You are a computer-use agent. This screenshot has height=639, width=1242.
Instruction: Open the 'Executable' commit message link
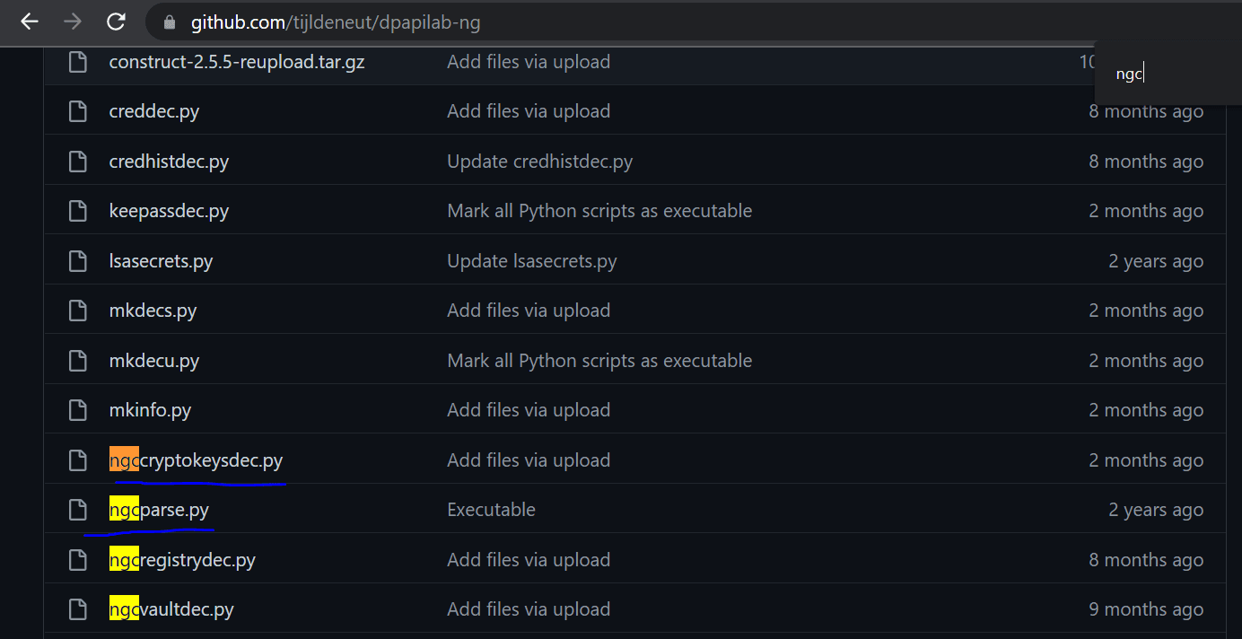490,509
